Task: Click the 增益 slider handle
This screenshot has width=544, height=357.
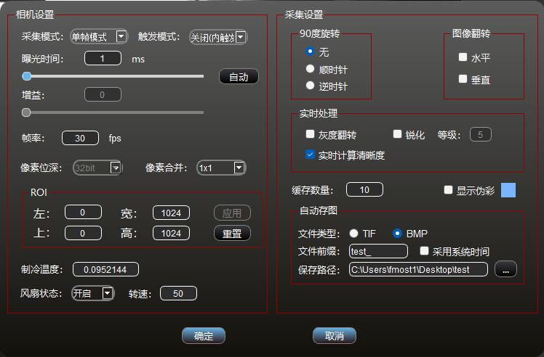Action: [x=26, y=112]
